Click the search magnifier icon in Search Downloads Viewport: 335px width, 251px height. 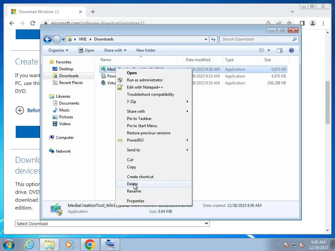coord(294,39)
